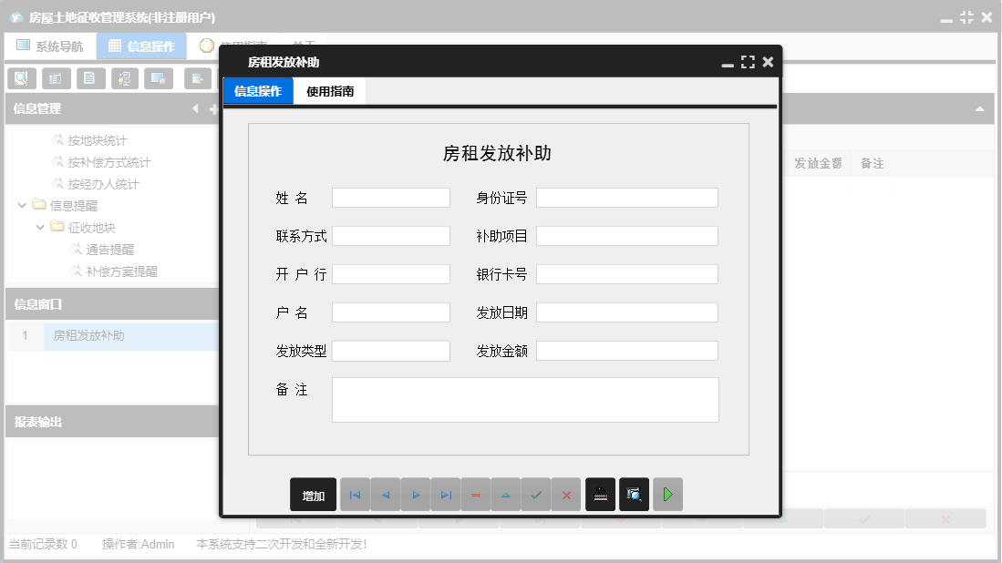
Task: Open print preview from the dialog toolbar
Action: [x=634, y=494]
